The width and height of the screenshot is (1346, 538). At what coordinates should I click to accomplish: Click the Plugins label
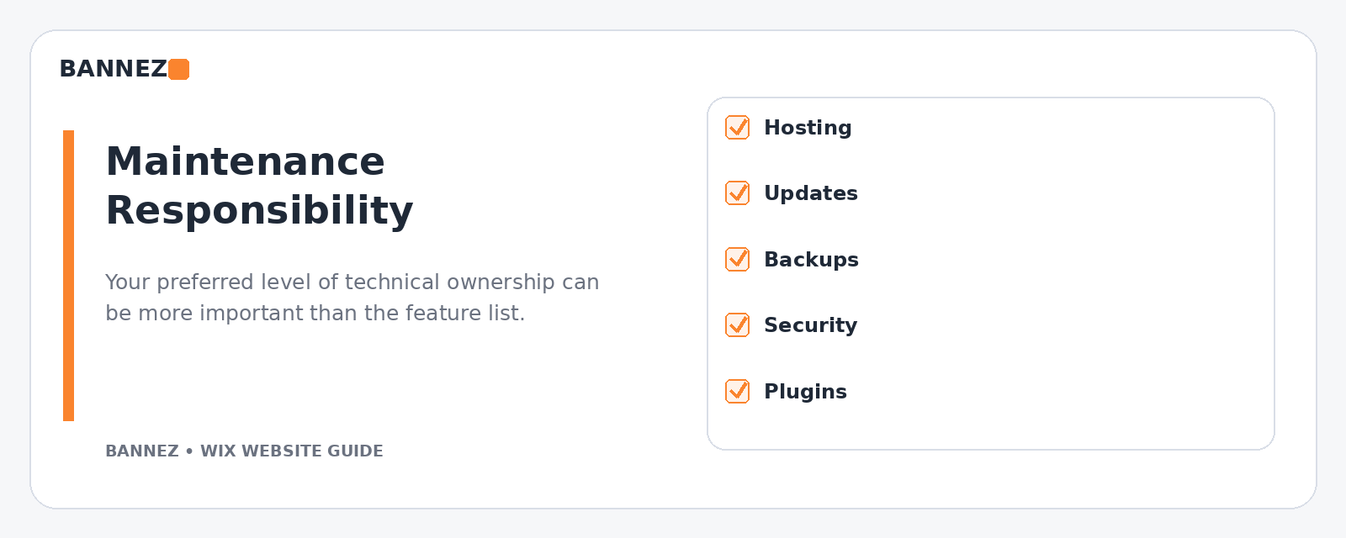tap(805, 392)
